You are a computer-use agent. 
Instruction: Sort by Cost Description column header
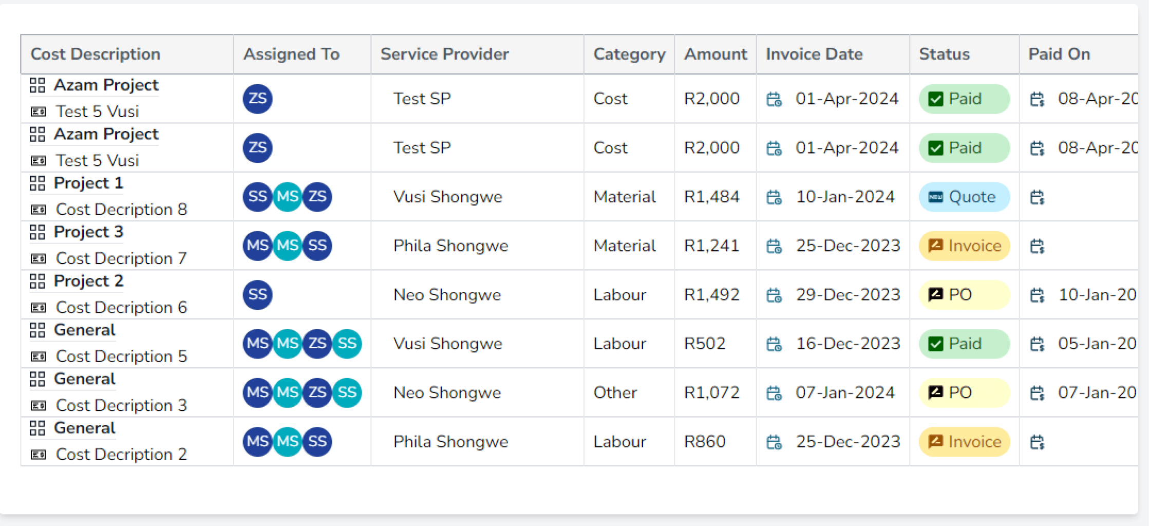point(96,54)
